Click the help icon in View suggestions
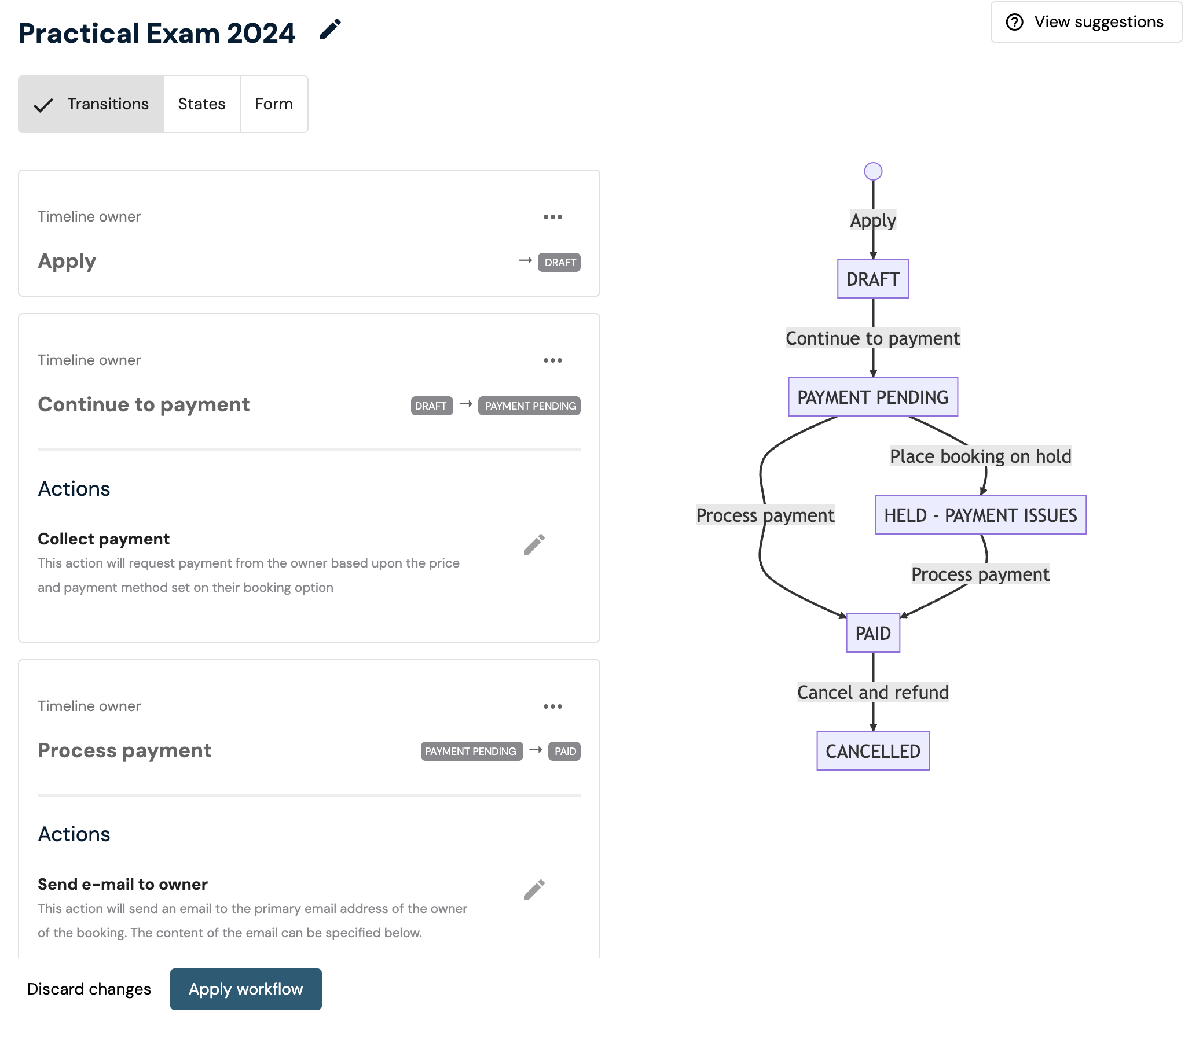The width and height of the screenshot is (1203, 1046). point(1014,22)
